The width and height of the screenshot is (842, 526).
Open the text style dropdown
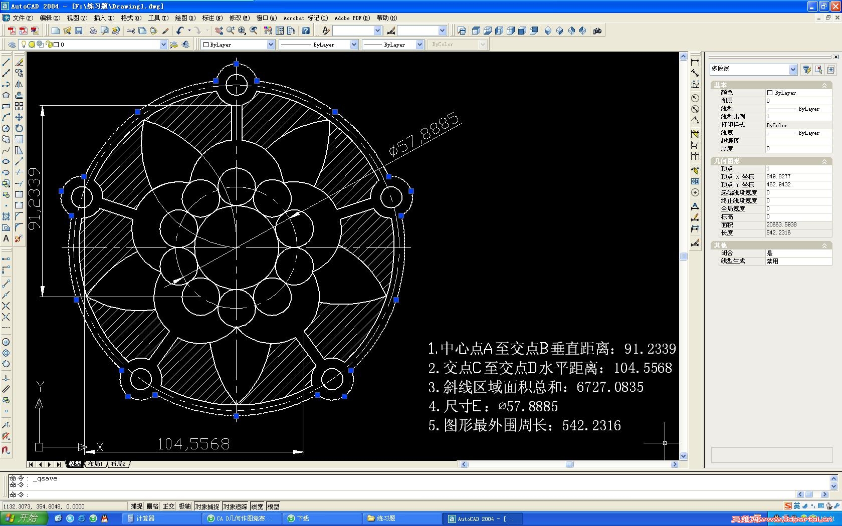click(x=377, y=31)
